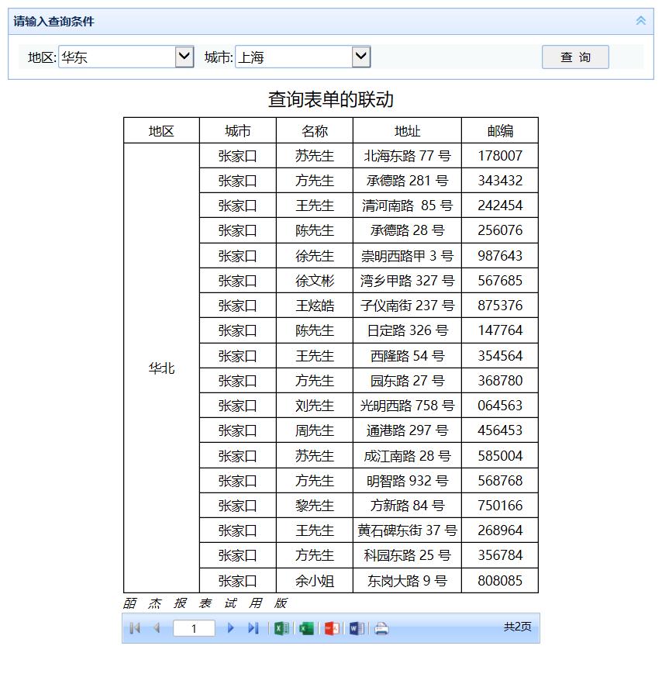Select postal code 368780
Image resolution: width=662 pixels, height=691 pixels.
(x=500, y=380)
